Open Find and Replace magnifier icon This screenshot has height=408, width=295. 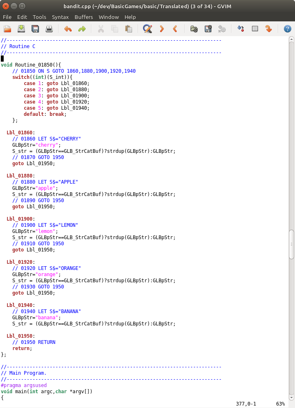tap(147, 29)
